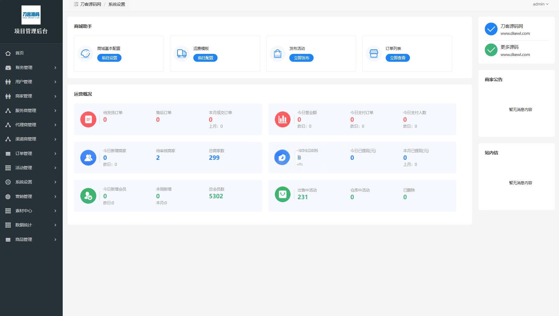The width and height of the screenshot is (559, 316).
Task: Expand the 商家管理 submenu arrow
Action: [55, 96]
